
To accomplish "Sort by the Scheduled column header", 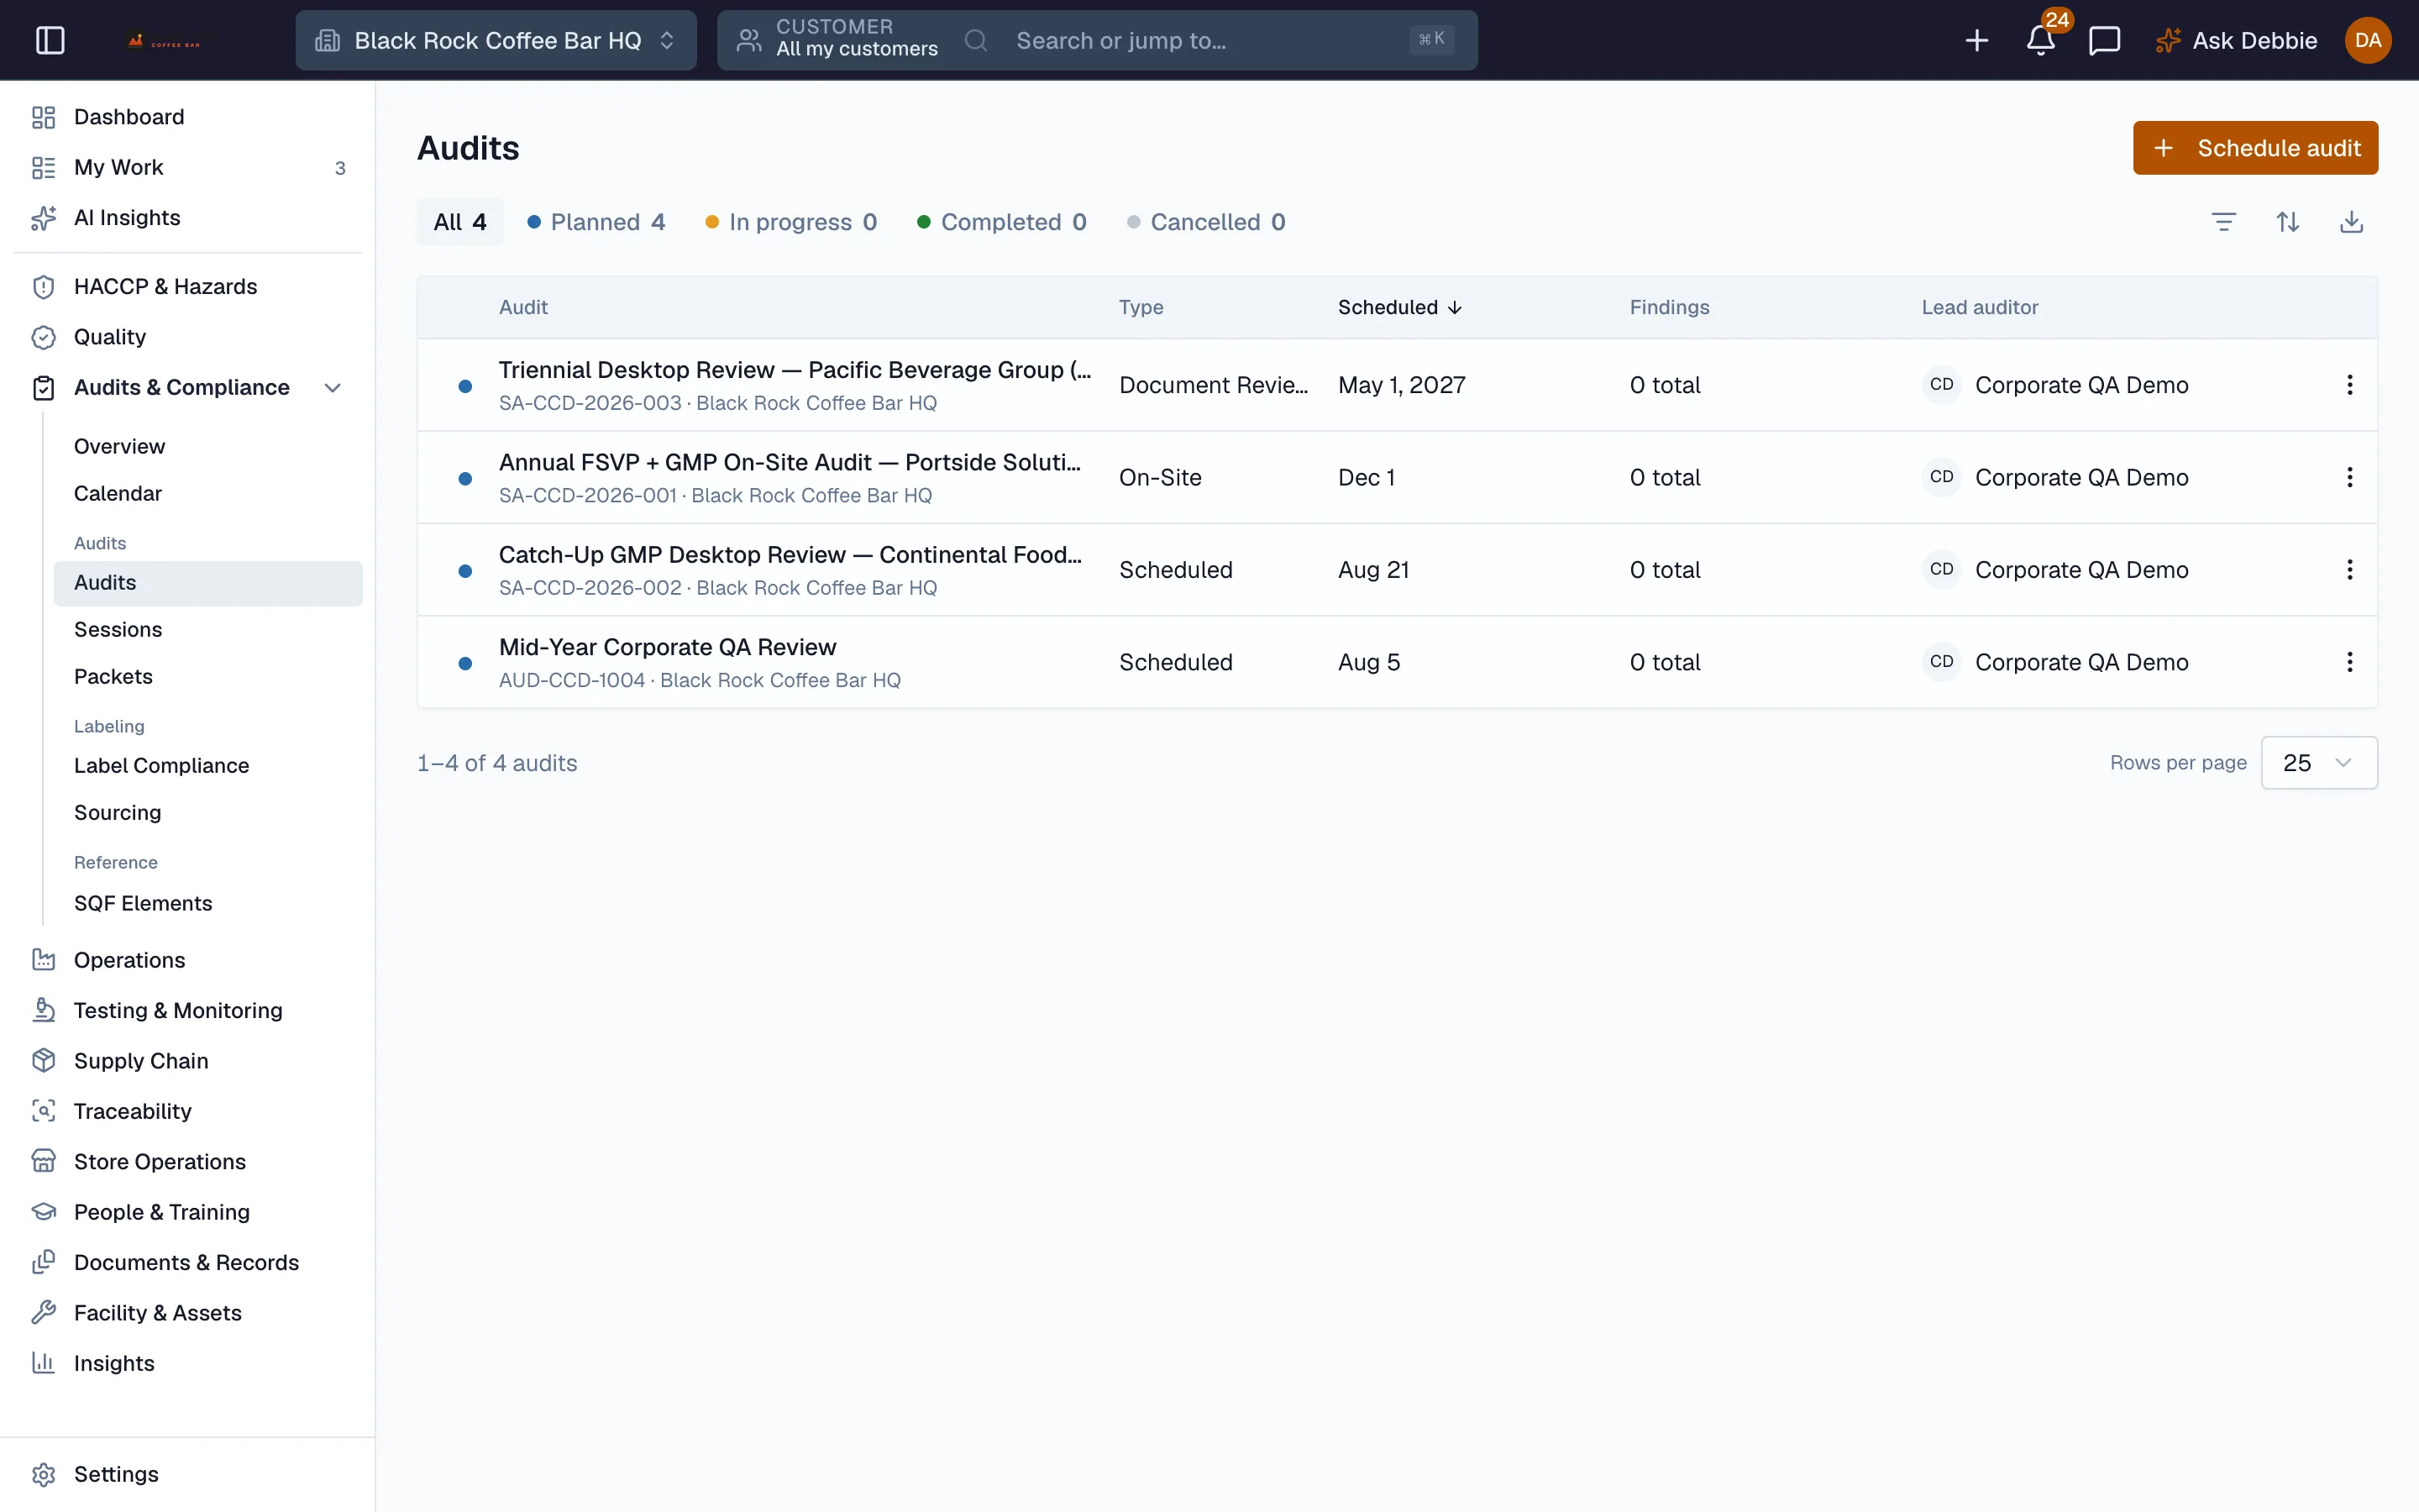I will [x=1399, y=308].
